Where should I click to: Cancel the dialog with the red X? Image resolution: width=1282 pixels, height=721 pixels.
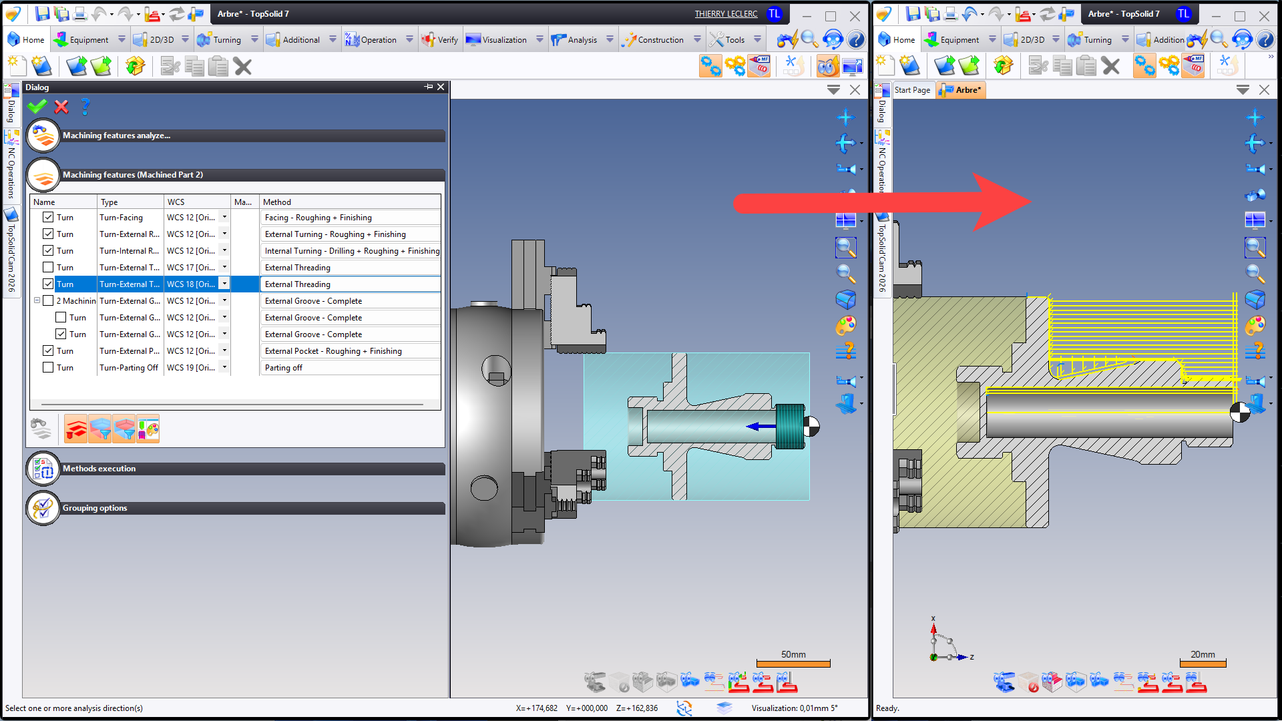click(61, 106)
